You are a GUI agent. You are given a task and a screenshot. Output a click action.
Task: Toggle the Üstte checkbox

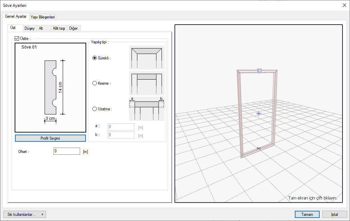(x=17, y=39)
